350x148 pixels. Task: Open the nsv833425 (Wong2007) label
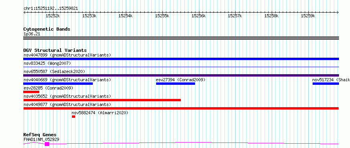click(47, 63)
